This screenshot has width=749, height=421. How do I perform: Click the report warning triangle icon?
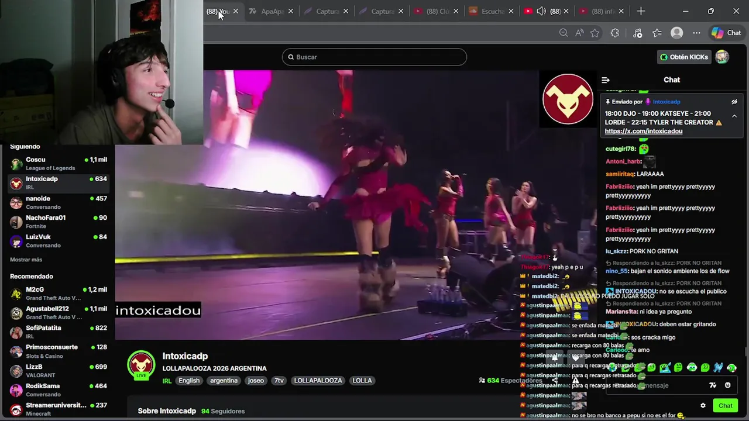click(575, 380)
